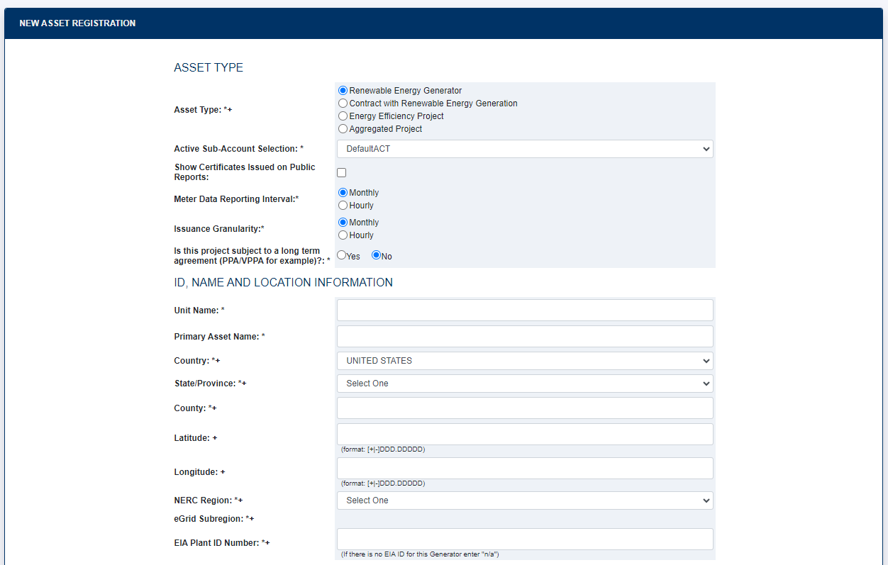Set Issuance Granularity to Monthly
Viewport: 888px width, 565px height.
tap(343, 223)
